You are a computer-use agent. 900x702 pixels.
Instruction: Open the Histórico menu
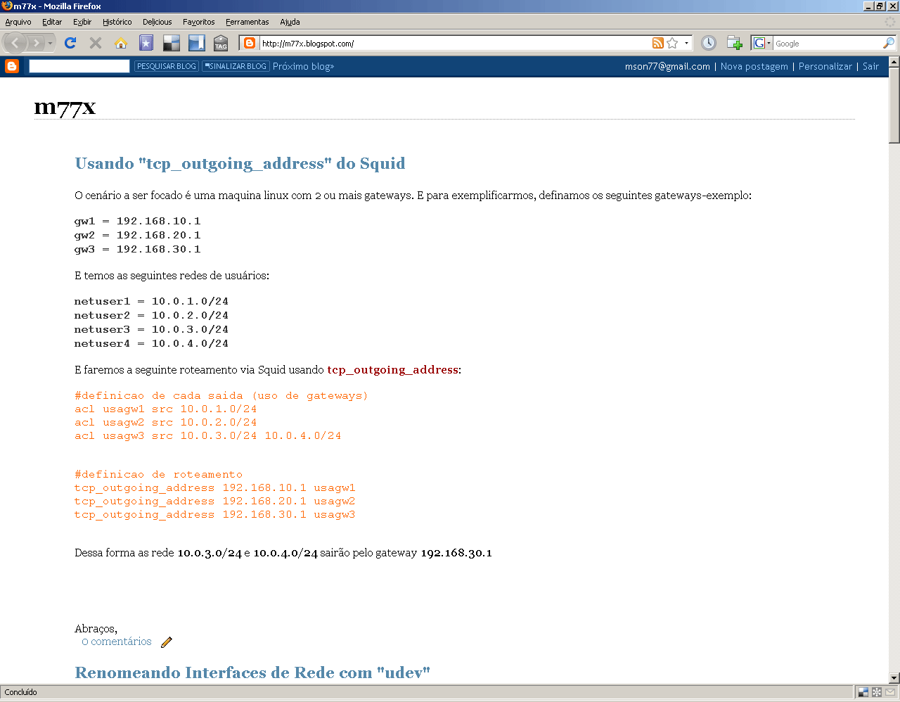117,22
